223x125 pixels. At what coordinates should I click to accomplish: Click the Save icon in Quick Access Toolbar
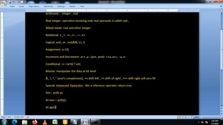coord(10,2)
